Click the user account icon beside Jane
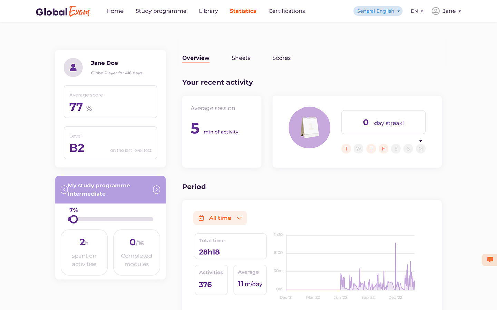 pyautogui.click(x=436, y=11)
